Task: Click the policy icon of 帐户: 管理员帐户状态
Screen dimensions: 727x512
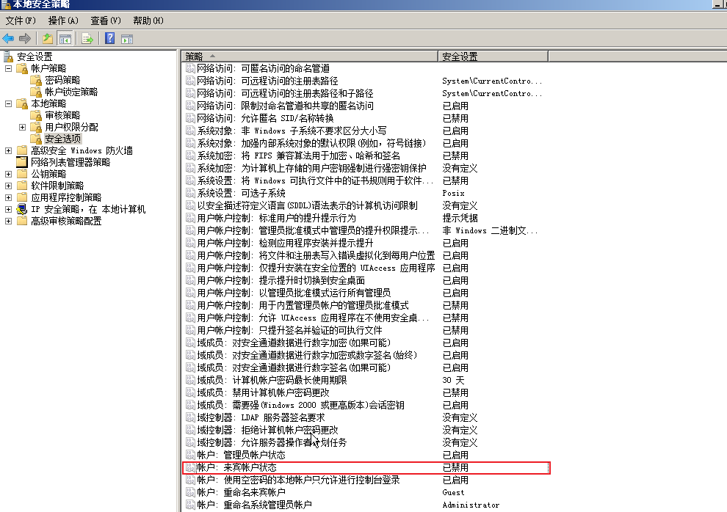Action: point(190,455)
